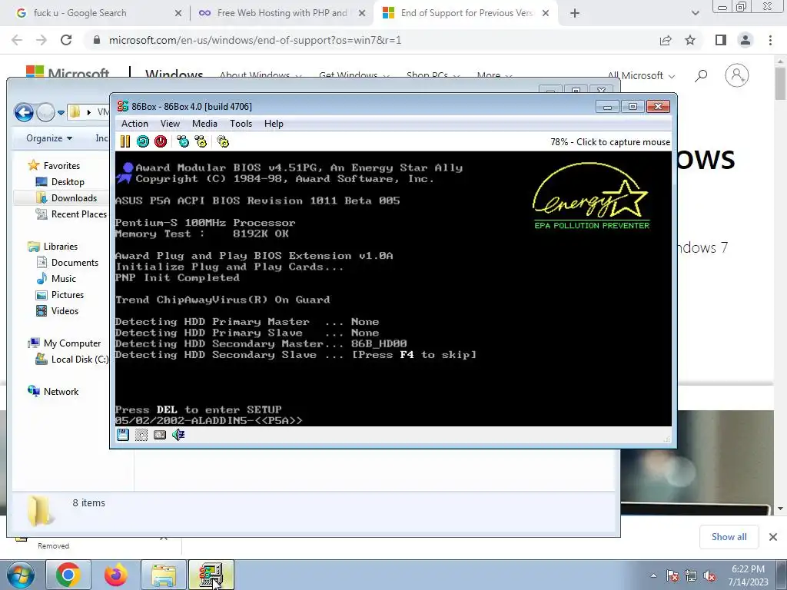Pause the 86Box emulation

coord(125,141)
